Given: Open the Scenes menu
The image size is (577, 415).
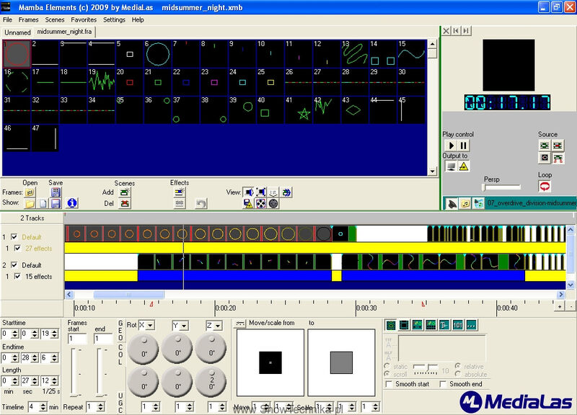Looking at the screenshot, I should pyautogui.click(x=55, y=20).
